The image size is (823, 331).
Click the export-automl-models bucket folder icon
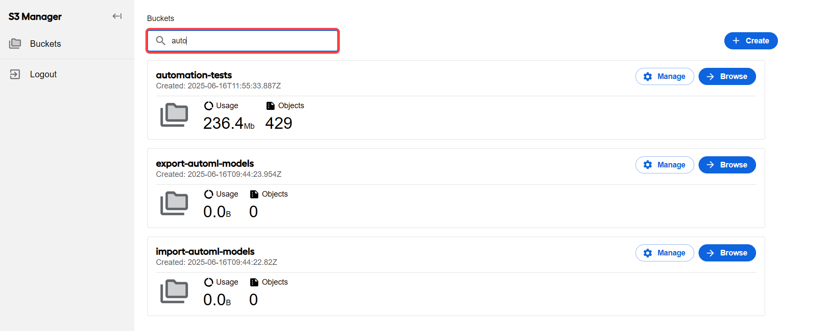point(174,203)
